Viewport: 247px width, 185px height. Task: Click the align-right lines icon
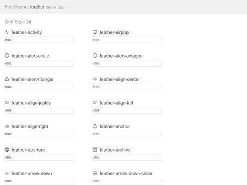coord(7,126)
